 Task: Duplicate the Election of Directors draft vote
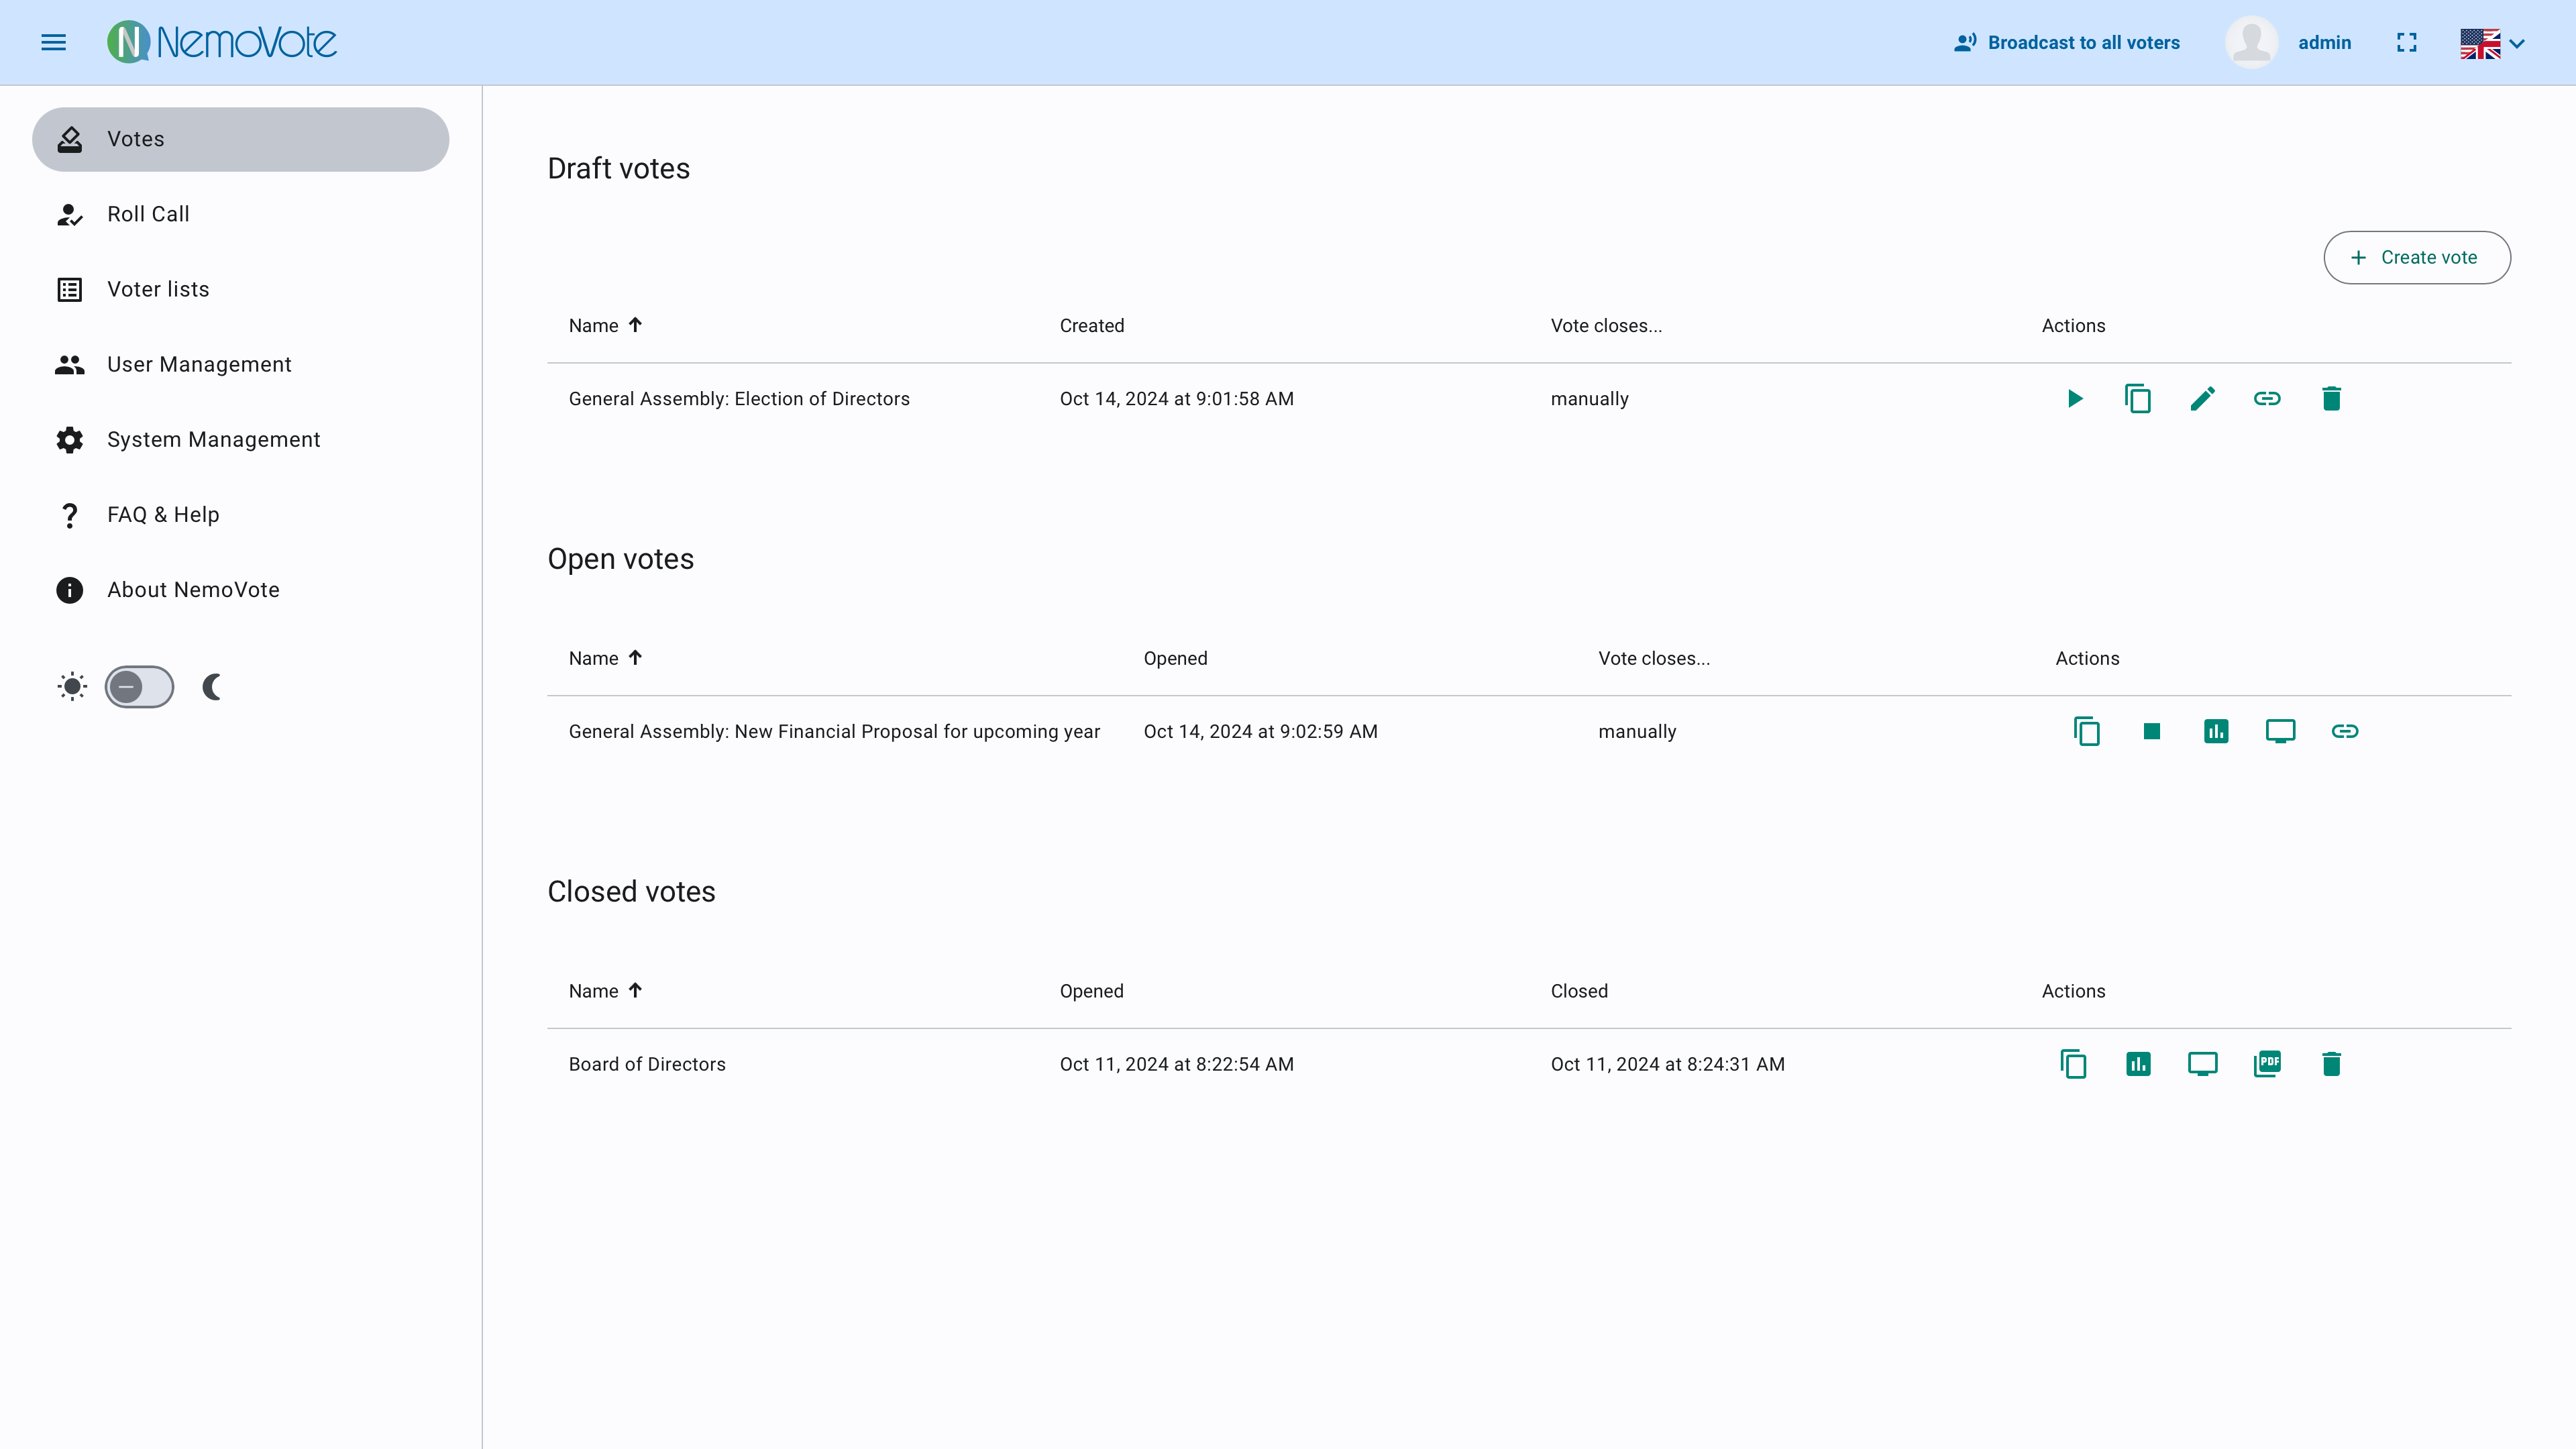coord(2138,398)
